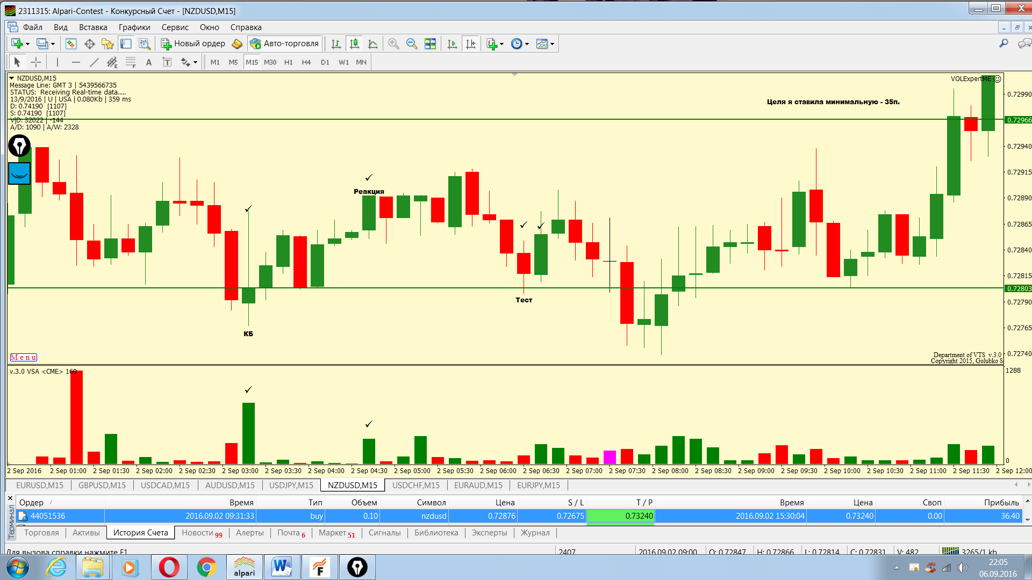Expand the new chart dropdown arrow

pyautogui.click(x=27, y=44)
